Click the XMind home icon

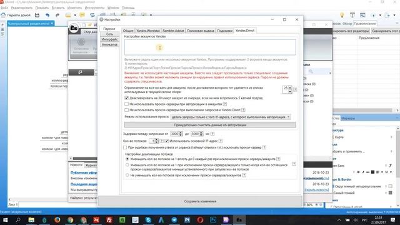click(3, 15)
